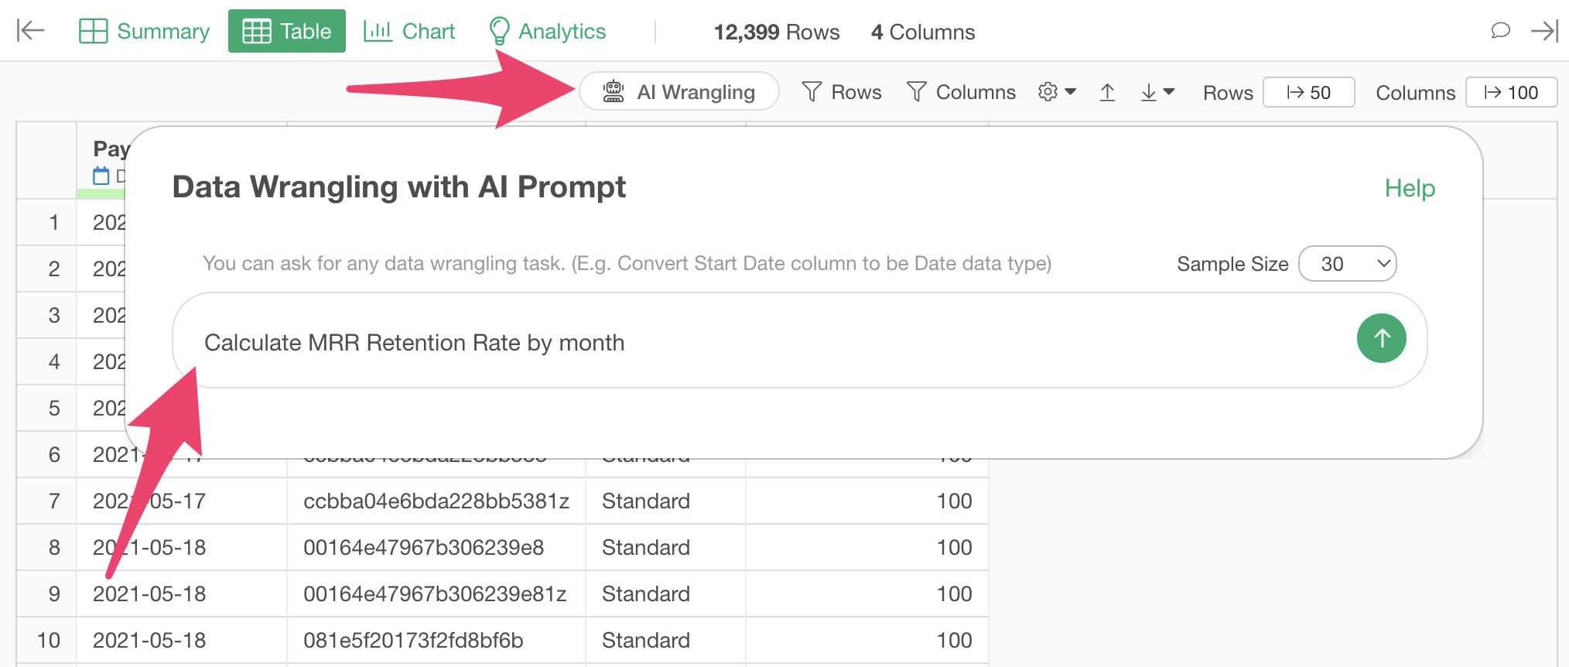
Task: Collapse the left panel arrow icon
Action: coord(30,31)
